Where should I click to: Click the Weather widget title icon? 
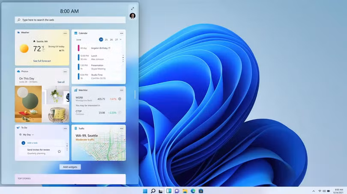point(18,32)
